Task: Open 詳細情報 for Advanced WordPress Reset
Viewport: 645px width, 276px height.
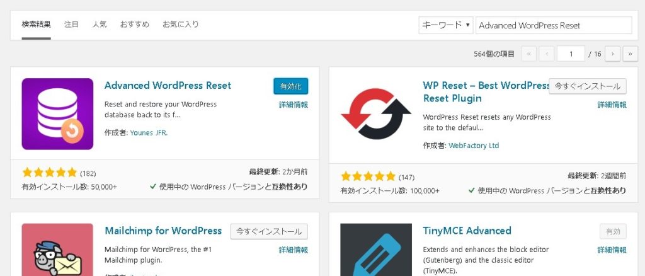Action: coord(293,105)
